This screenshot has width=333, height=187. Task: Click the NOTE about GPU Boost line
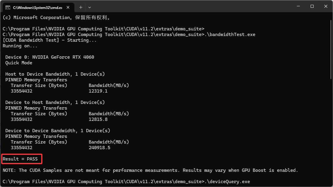pos(149,170)
